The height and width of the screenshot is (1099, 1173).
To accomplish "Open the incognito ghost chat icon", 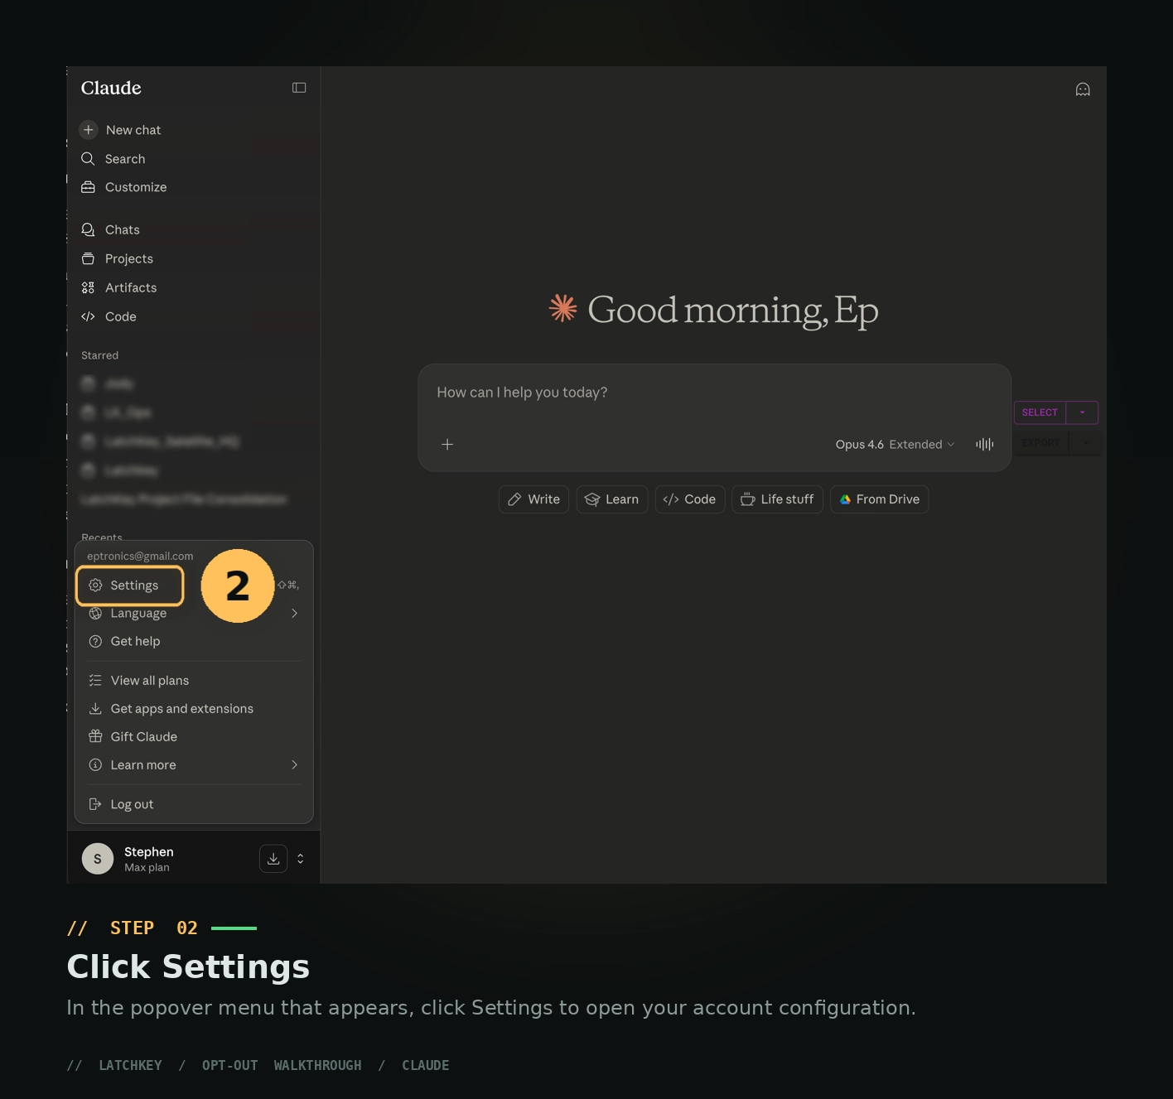I will click(x=1083, y=89).
